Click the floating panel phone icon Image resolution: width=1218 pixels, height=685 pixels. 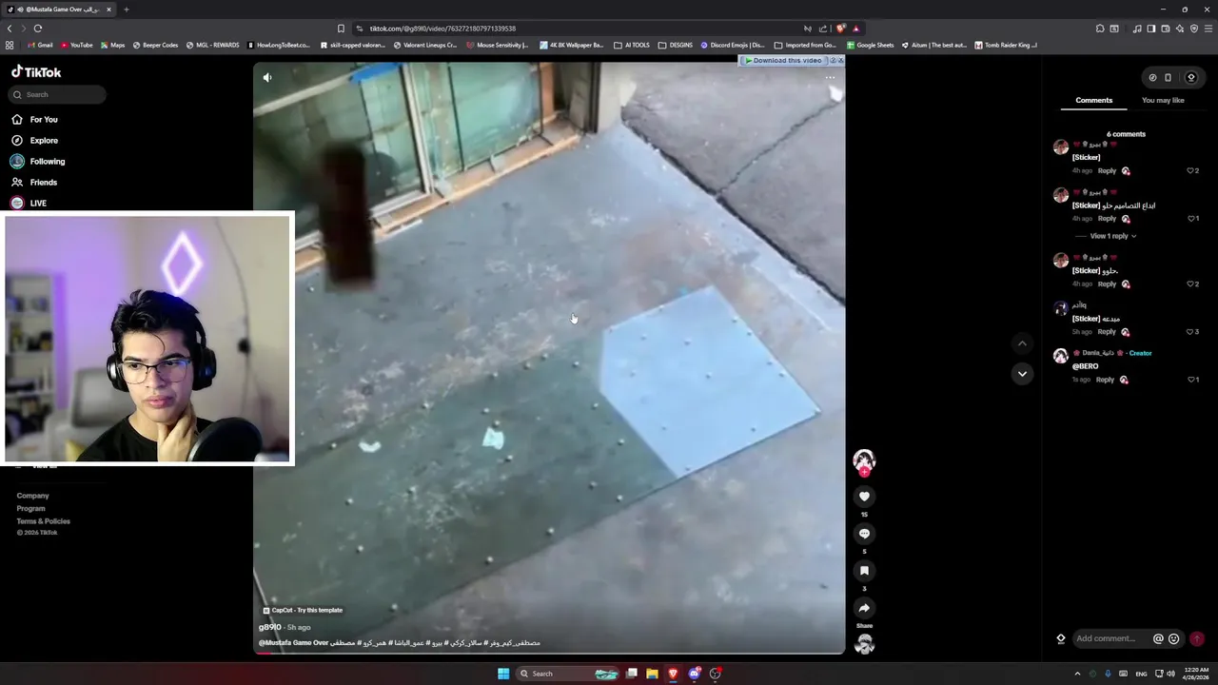[x=1168, y=78]
